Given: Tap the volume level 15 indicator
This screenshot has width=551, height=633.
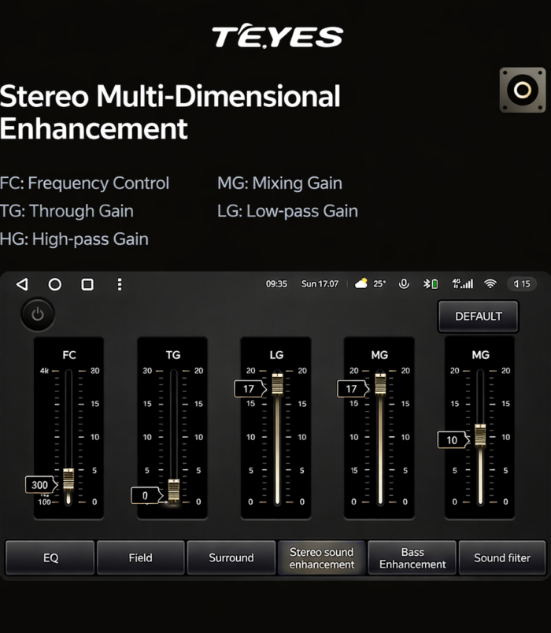Looking at the screenshot, I should (520, 284).
